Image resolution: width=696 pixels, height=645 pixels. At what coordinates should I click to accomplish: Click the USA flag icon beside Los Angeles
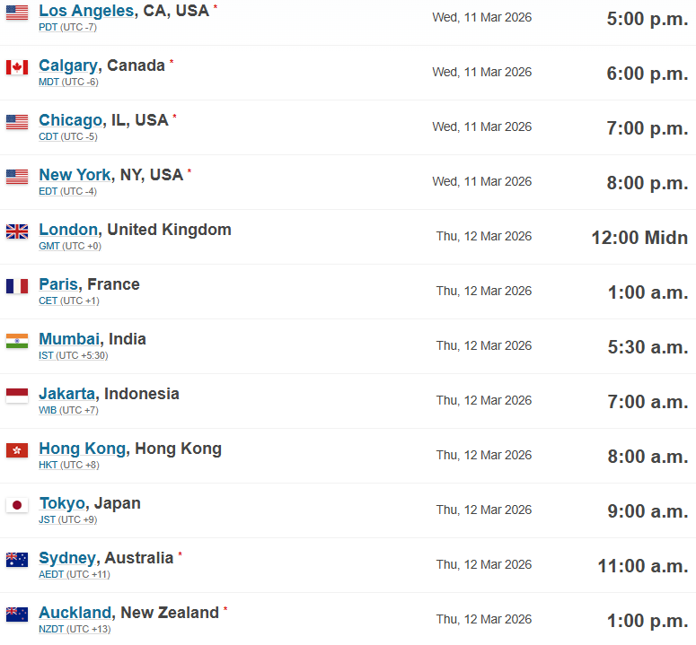coord(17,13)
